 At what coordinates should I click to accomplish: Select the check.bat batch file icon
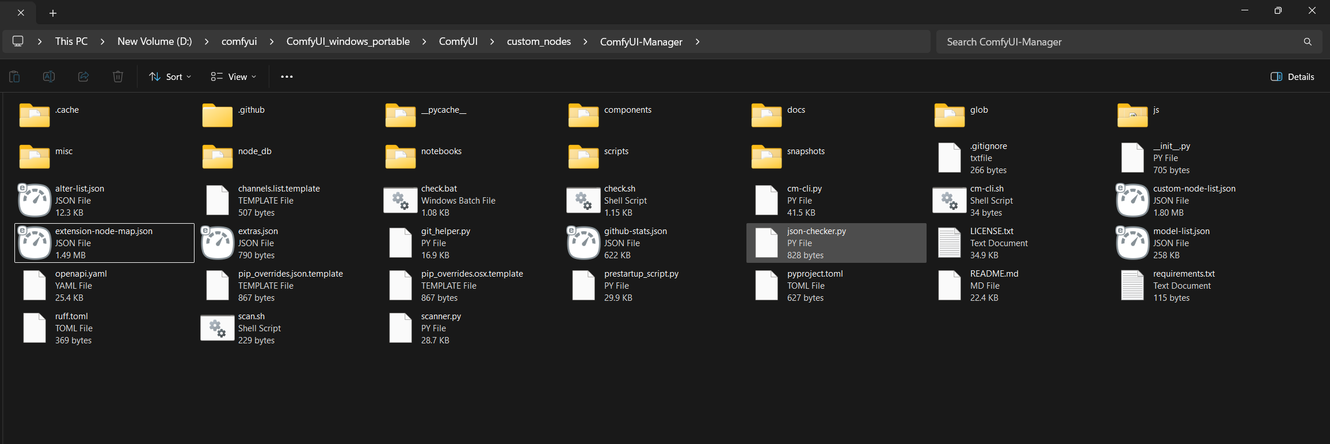pos(401,200)
